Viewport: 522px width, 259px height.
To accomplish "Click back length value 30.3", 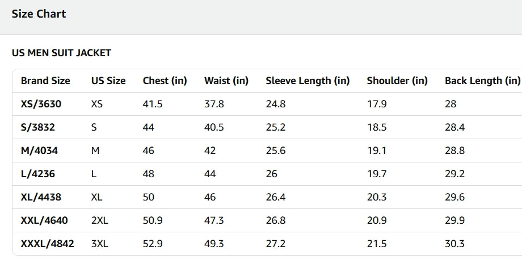I will pos(454,244).
